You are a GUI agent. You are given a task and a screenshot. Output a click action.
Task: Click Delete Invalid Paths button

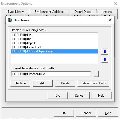93,83
